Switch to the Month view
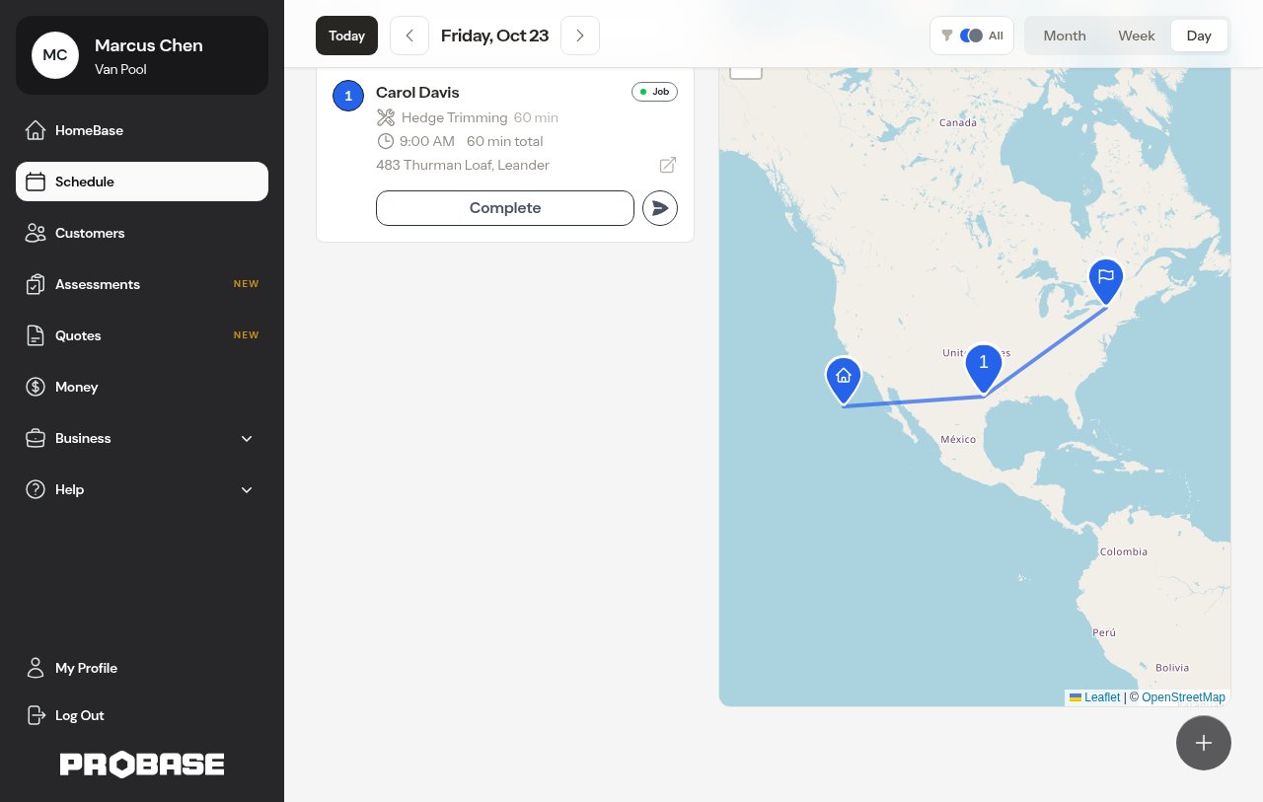 pyautogui.click(x=1065, y=36)
